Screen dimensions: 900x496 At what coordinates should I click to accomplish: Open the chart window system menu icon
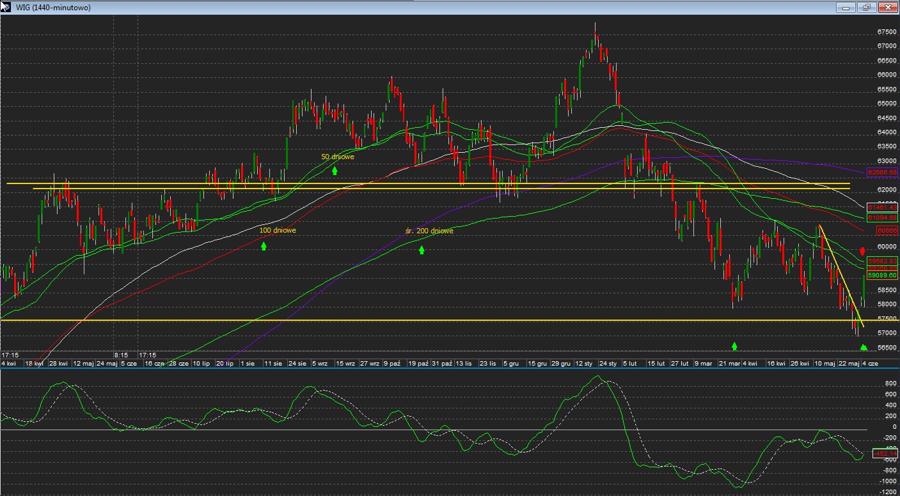coord(5,7)
